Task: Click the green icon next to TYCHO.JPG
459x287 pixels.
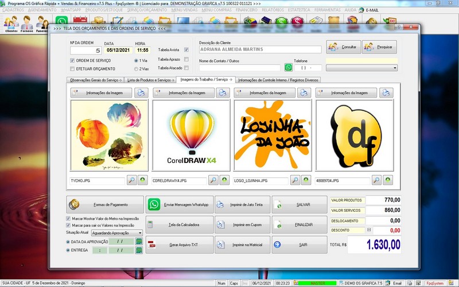Action: [x=143, y=180]
